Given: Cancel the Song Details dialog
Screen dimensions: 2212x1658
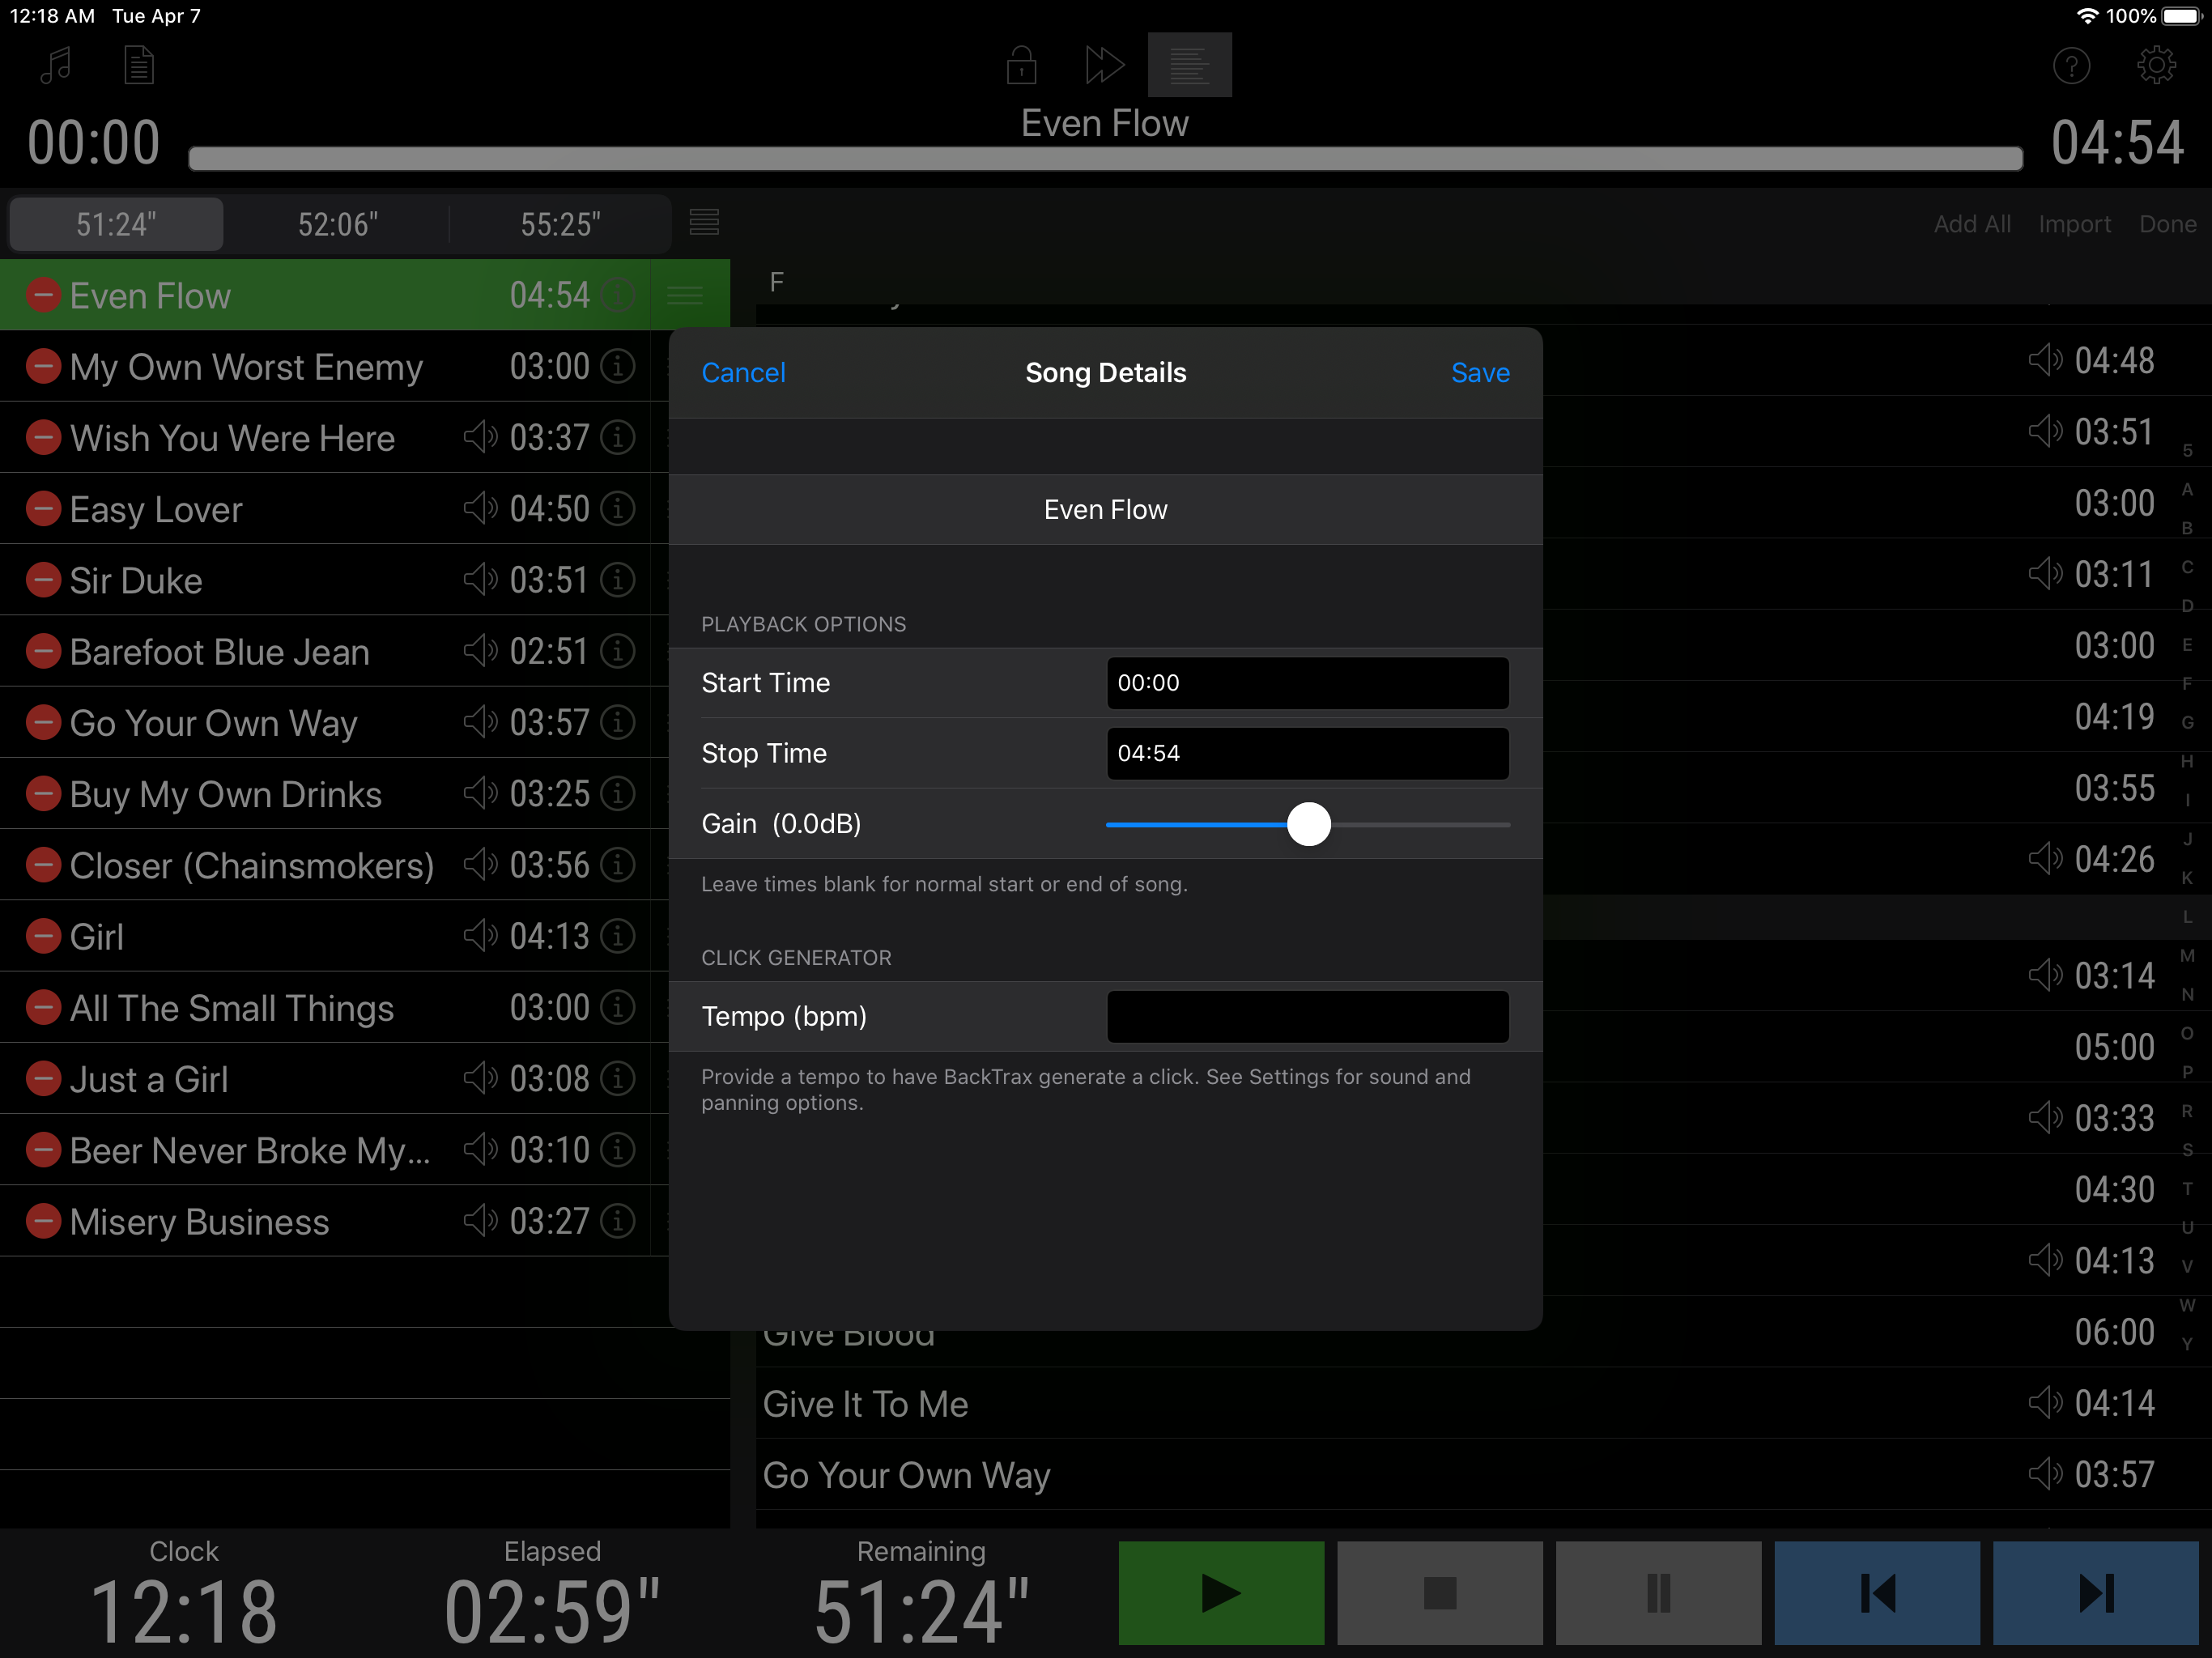Looking at the screenshot, I should [x=743, y=373].
